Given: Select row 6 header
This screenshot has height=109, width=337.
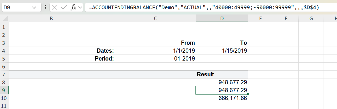Looking at the screenshot, I should tap(4, 66).
